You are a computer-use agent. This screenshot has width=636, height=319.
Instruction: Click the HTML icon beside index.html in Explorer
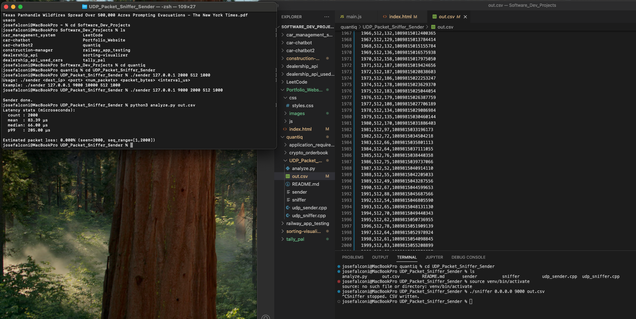tap(285, 129)
